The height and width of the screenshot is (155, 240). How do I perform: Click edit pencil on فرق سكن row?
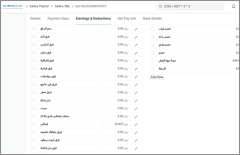(136, 53)
